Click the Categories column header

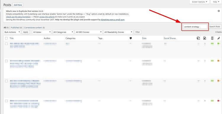[x=71, y=38]
